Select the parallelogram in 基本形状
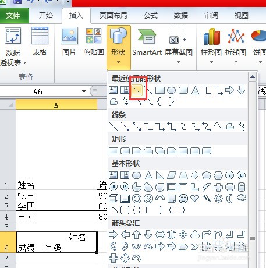The width and height of the screenshot is (266, 268). [172, 175]
